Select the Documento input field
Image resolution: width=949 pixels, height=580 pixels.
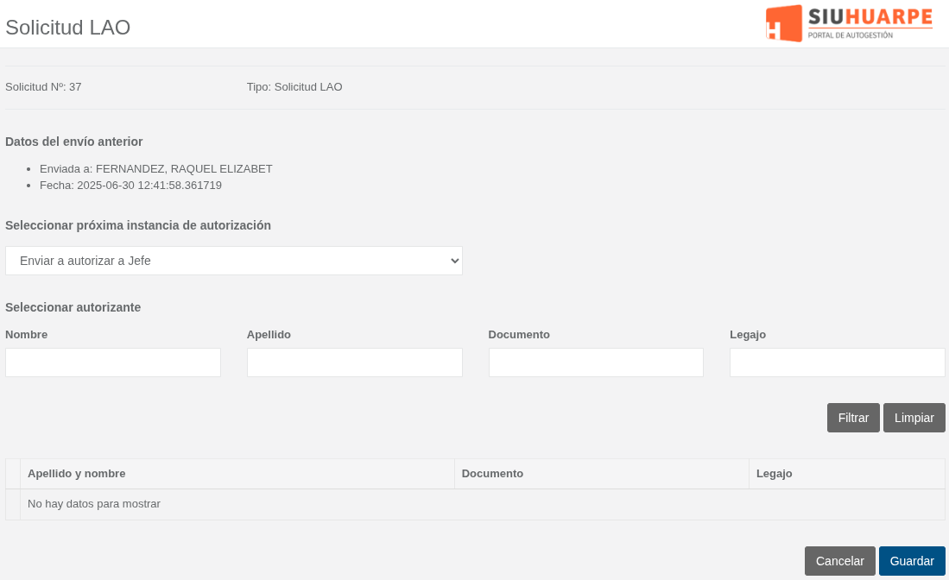[596, 362]
